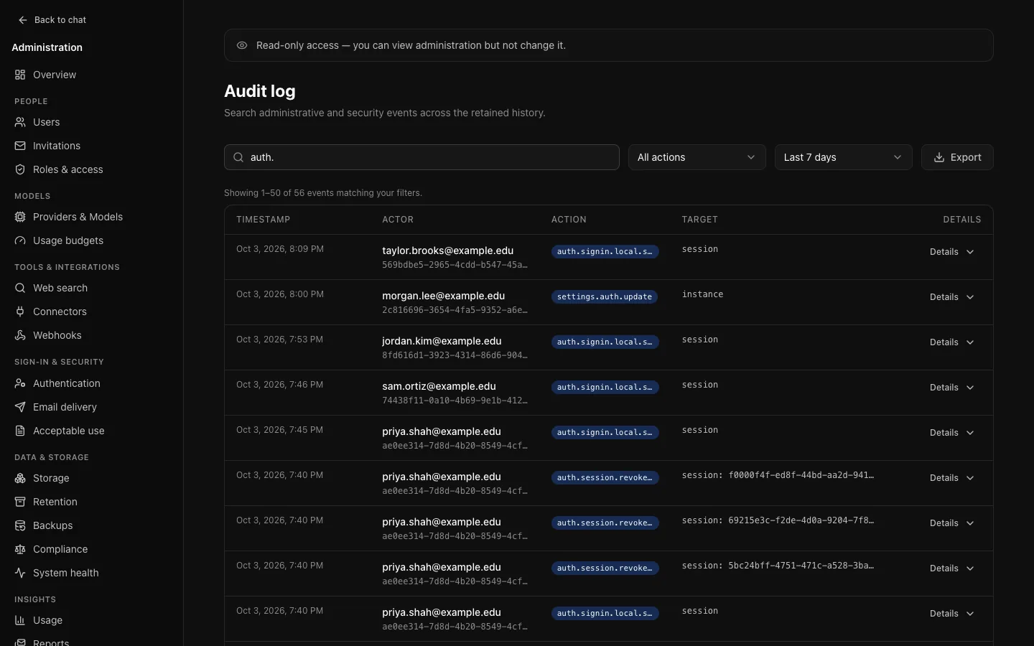Click the Storage icon in sidebar

coord(20,478)
